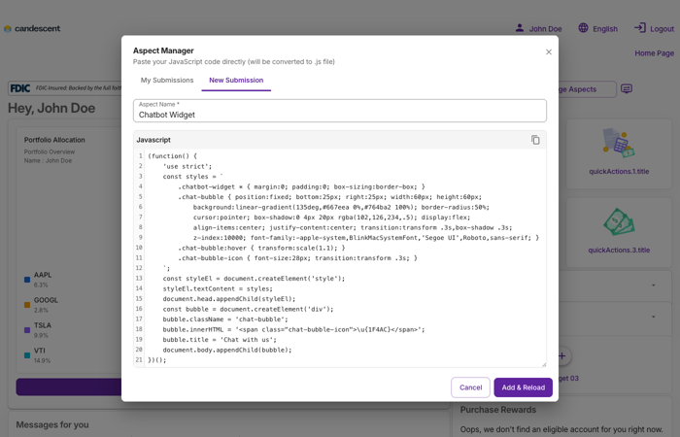Click the Portfolio Allocation heading
Viewport: 680px width, 437px height.
(54, 140)
